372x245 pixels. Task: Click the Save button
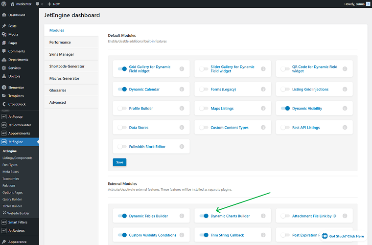119,162
